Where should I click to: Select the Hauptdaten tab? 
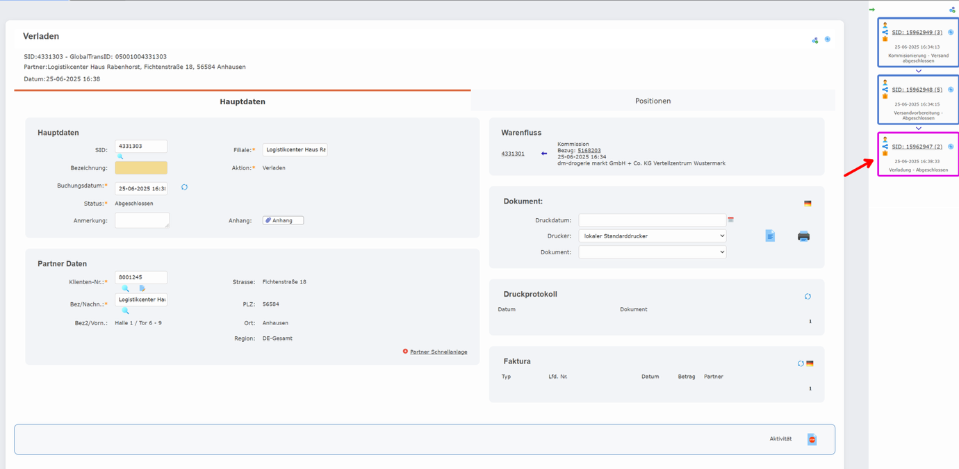243,102
